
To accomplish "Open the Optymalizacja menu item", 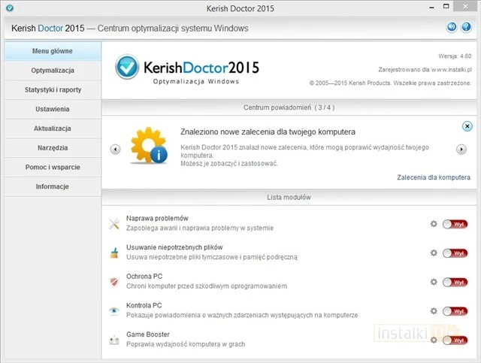I will 52,70.
